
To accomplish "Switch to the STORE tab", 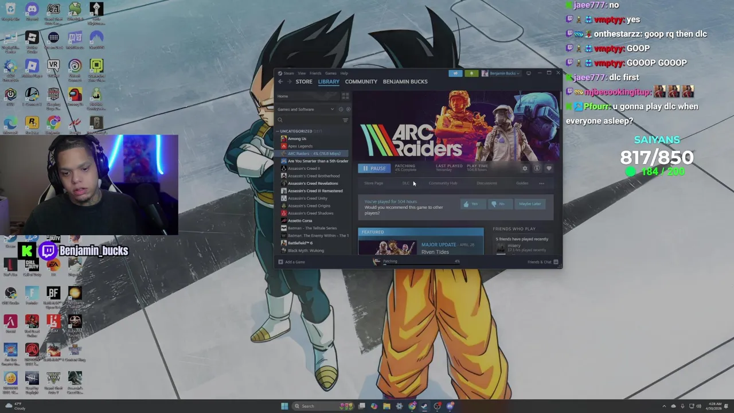I will point(304,81).
